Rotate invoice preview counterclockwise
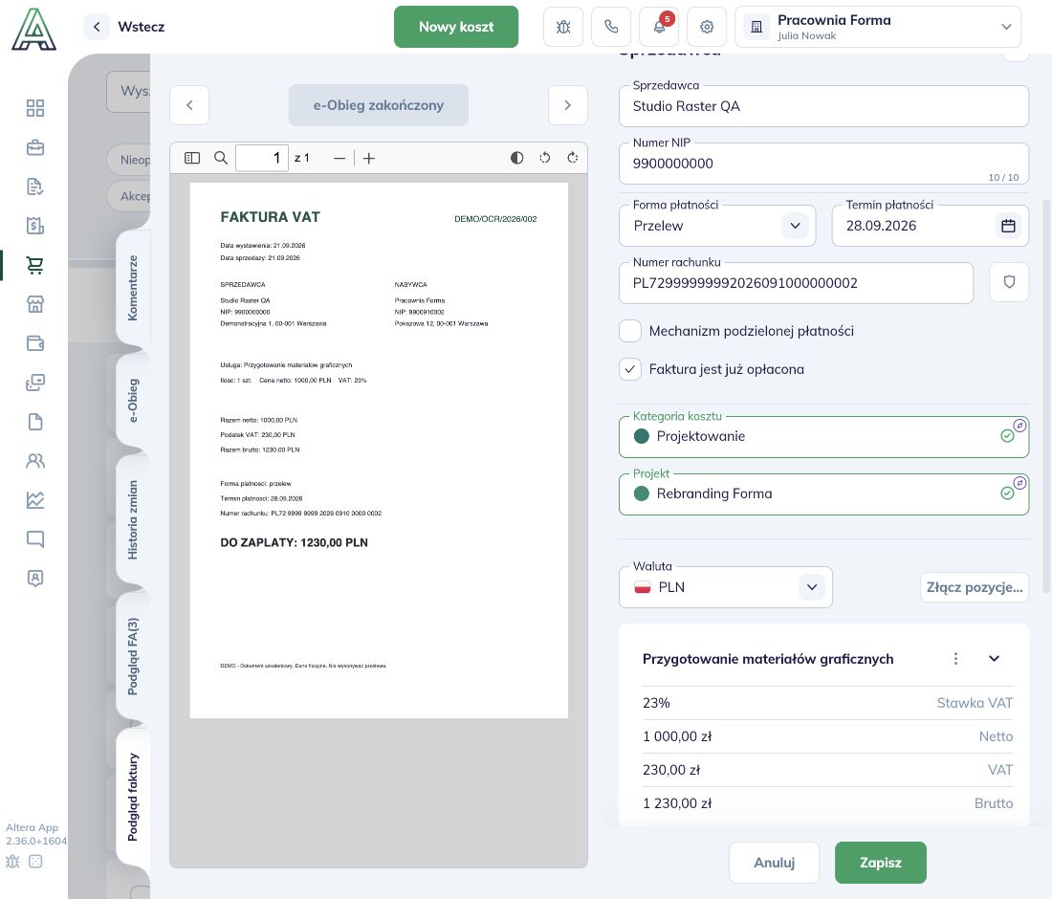 click(545, 158)
